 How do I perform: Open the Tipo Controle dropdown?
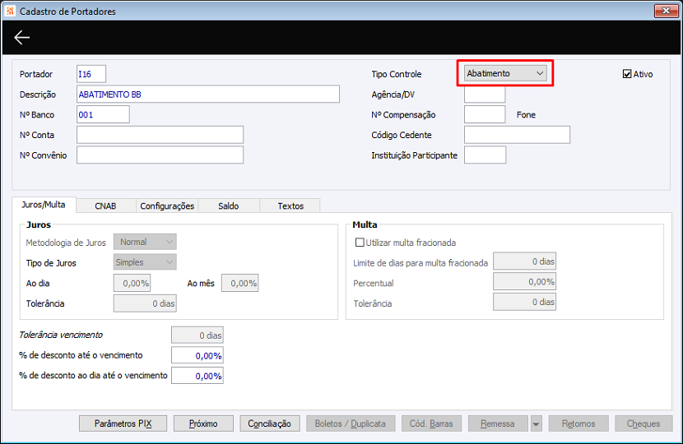tap(505, 73)
